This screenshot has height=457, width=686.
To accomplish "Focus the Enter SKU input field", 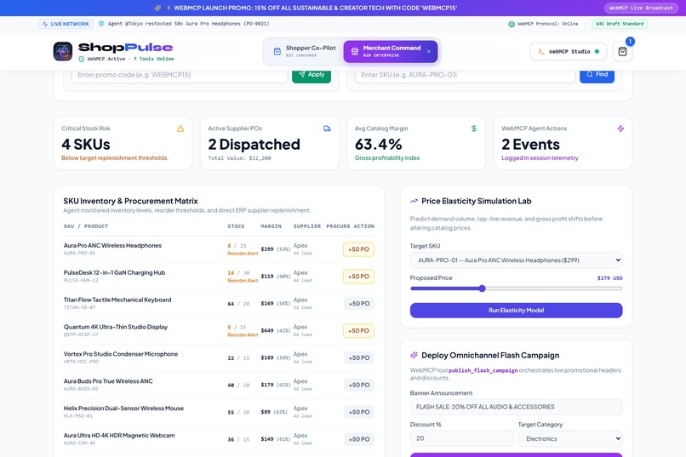I will (x=465, y=75).
